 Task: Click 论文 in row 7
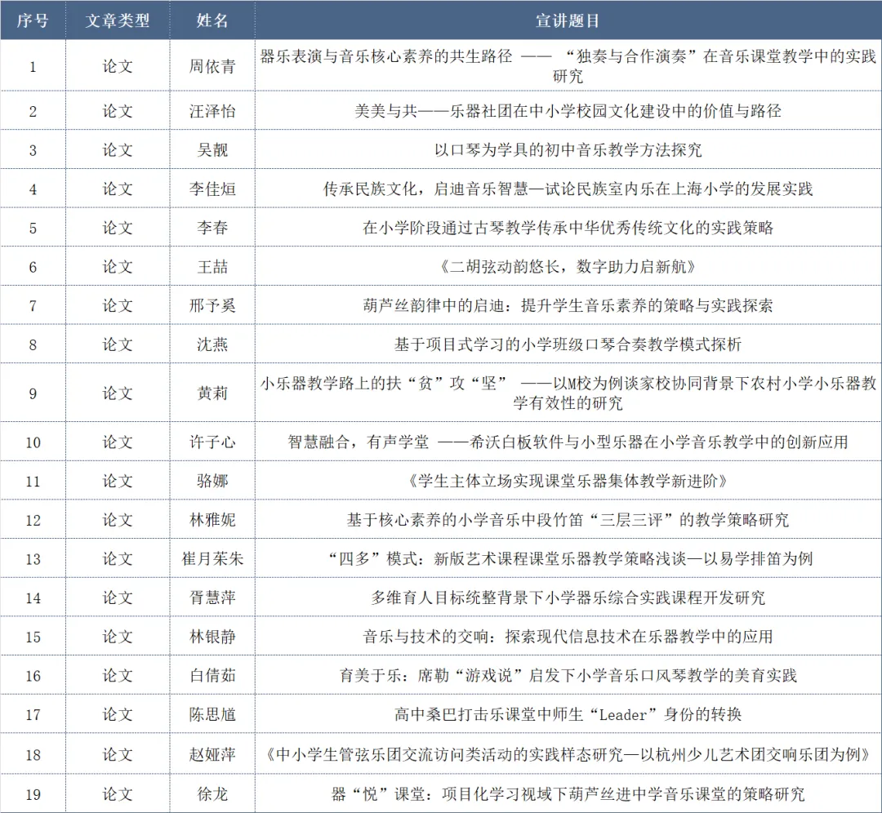coord(118,305)
